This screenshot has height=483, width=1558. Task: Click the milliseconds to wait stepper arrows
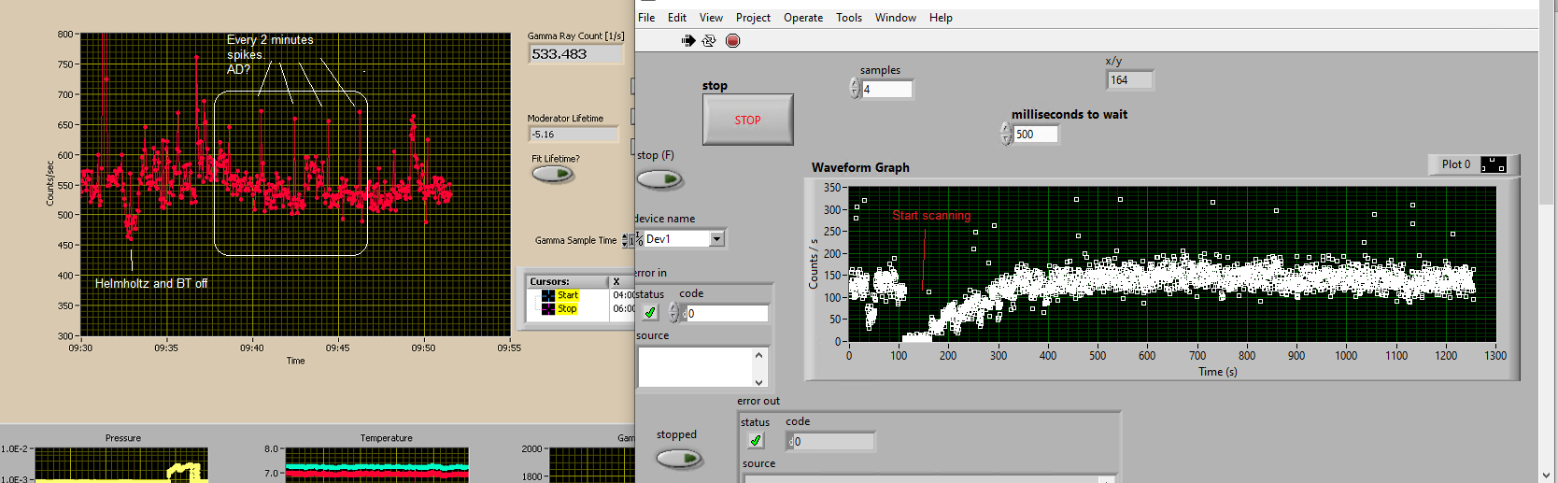[1006, 135]
